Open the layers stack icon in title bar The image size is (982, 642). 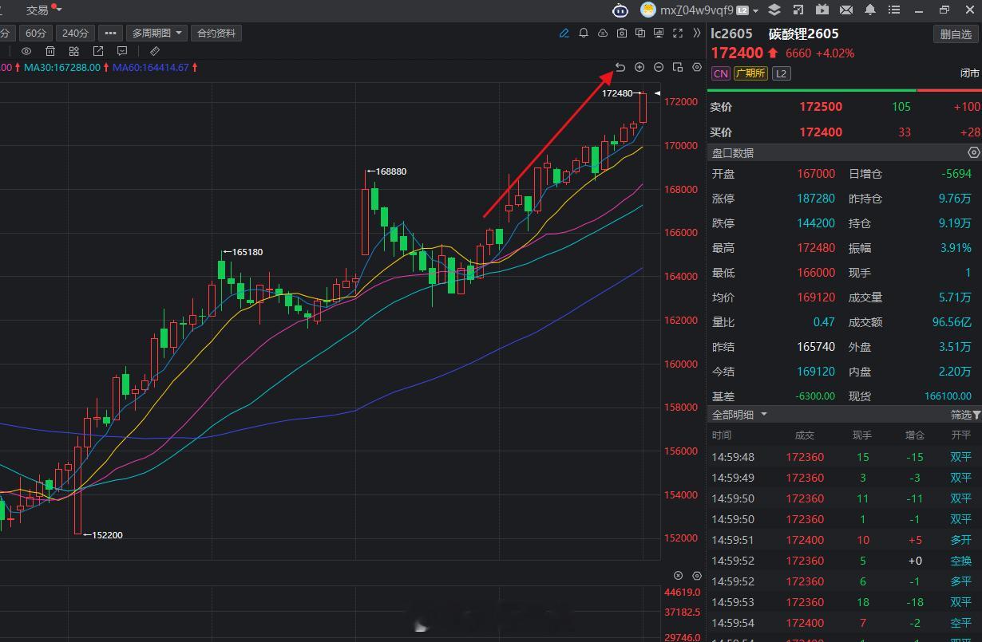click(774, 10)
